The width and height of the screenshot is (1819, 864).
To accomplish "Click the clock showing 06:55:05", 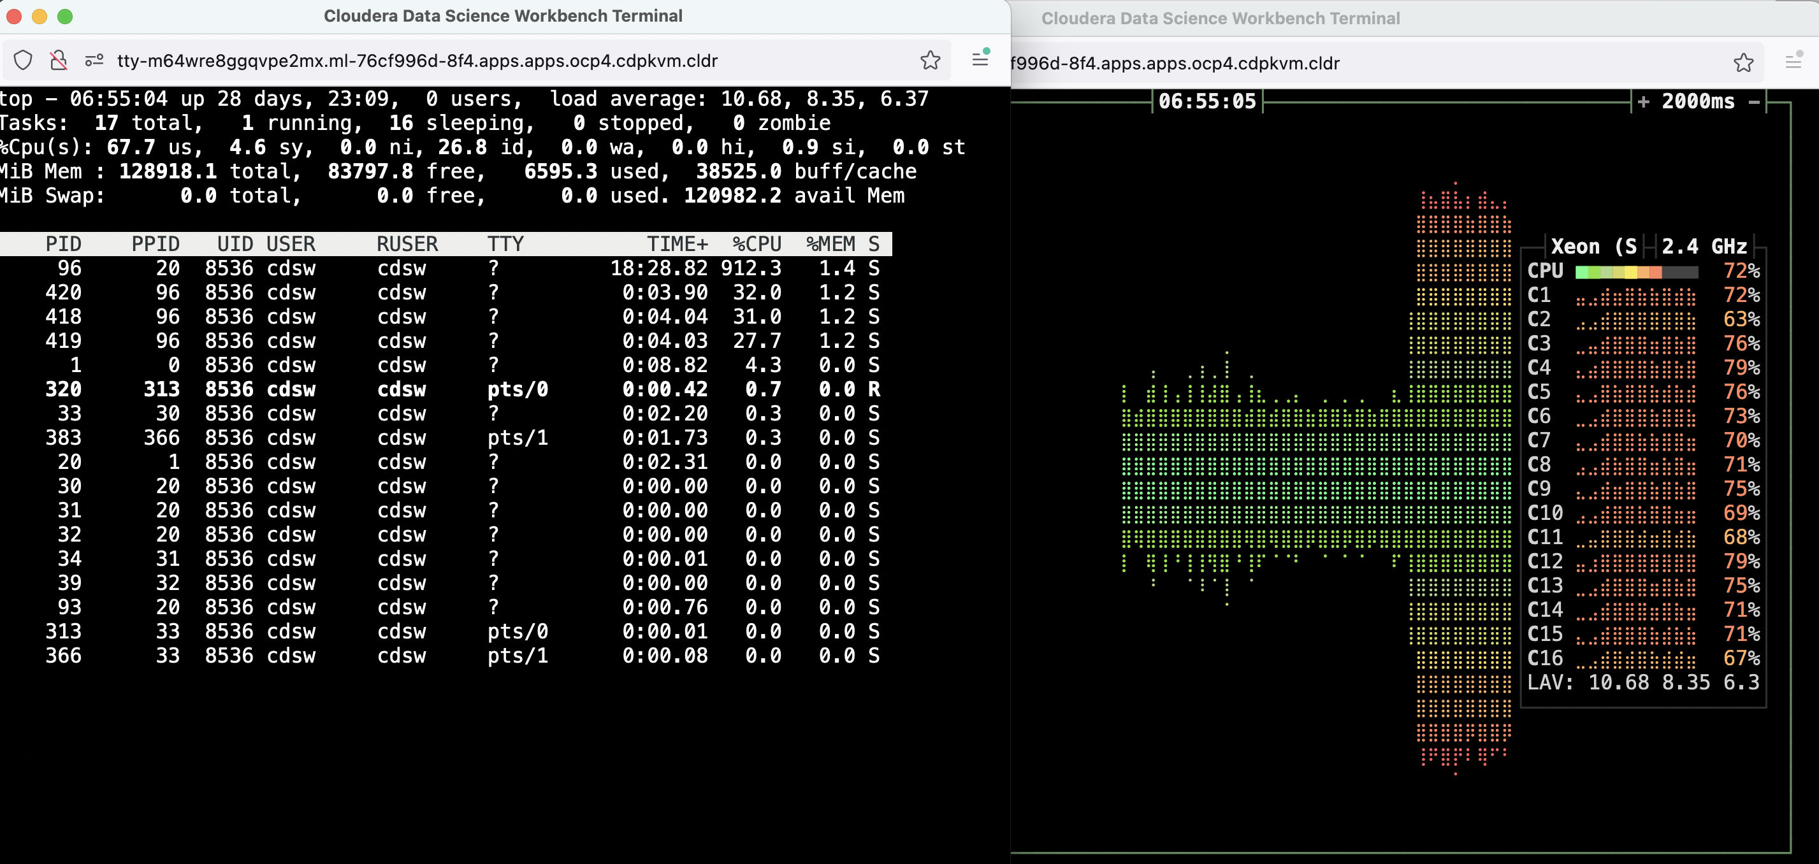I will (x=1208, y=100).
